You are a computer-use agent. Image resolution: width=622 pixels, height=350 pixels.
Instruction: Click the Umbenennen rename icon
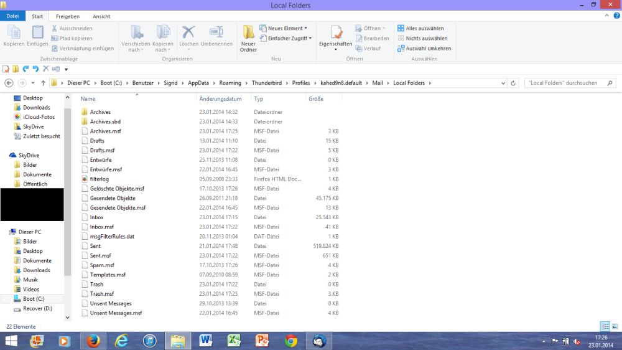[x=216, y=33]
